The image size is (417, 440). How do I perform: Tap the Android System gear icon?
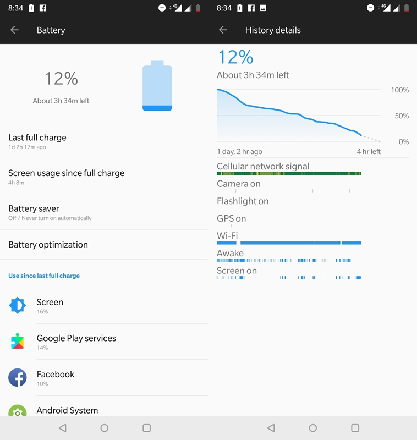[x=18, y=410]
